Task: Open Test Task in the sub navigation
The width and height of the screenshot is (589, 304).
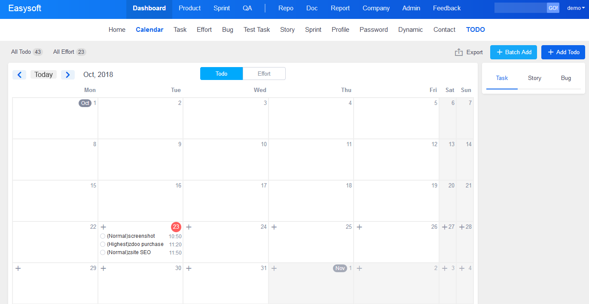Action: [257, 30]
